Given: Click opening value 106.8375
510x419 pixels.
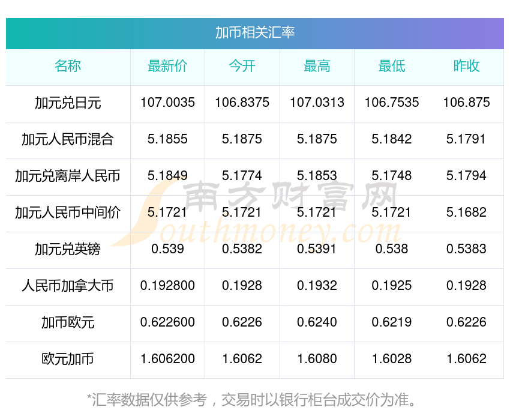Looking at the screenshot, I should (x=242, y=103).
